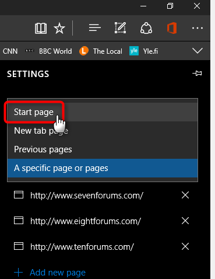Open BBC World favorites bar link

pos(49,51)
